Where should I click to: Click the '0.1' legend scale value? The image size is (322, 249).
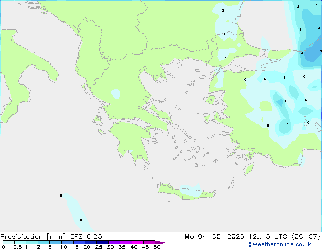(x=6, y=247)
